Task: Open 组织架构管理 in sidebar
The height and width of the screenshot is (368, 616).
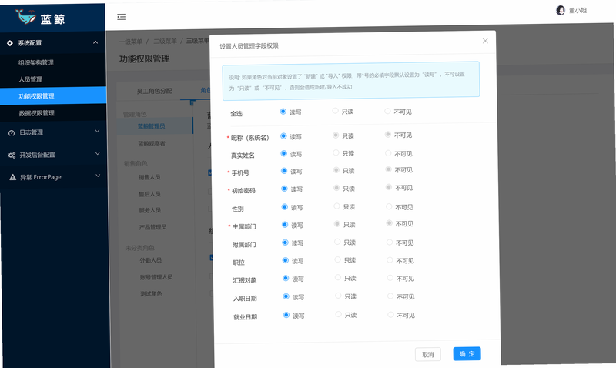Action: [x=35, y=62]
